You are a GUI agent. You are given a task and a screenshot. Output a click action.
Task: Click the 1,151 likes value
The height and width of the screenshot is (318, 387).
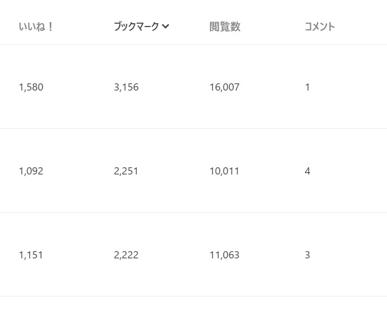point(31,255)
